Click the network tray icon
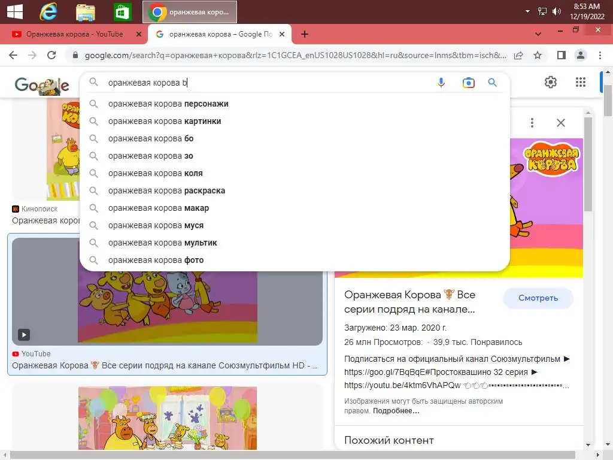Viewport: 613px width, 460px height. (x=542, y=11)
